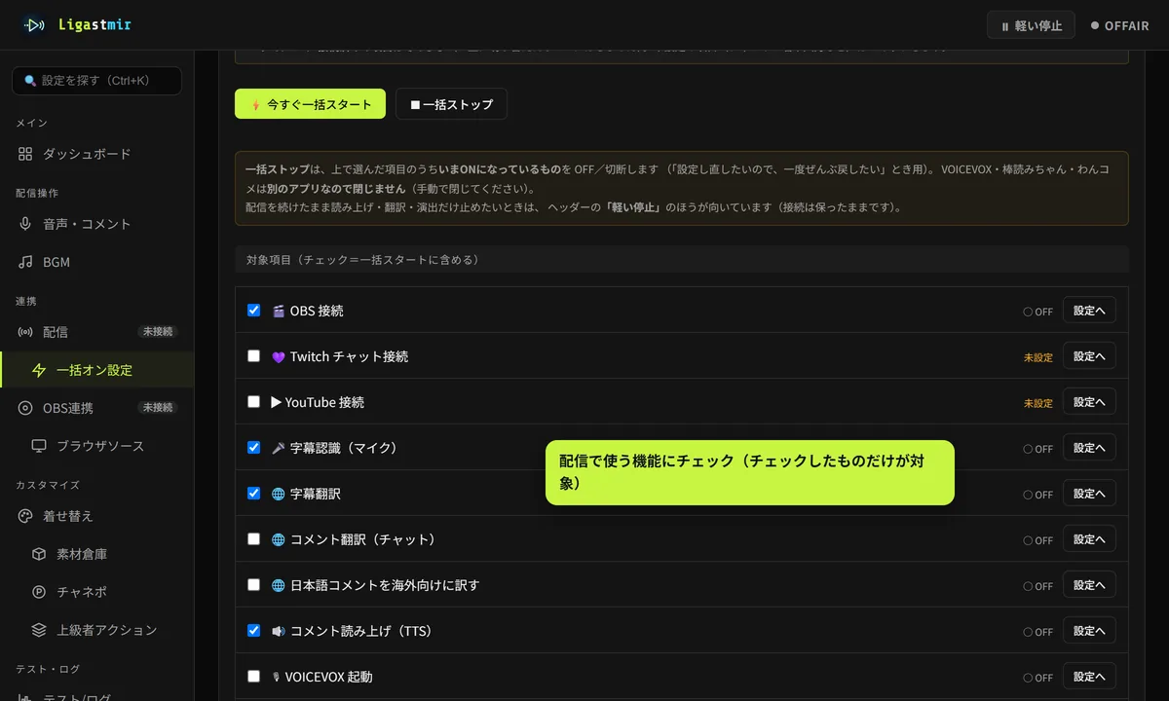Open the BGM sidebar page
1169x701 pixels.
96,262
